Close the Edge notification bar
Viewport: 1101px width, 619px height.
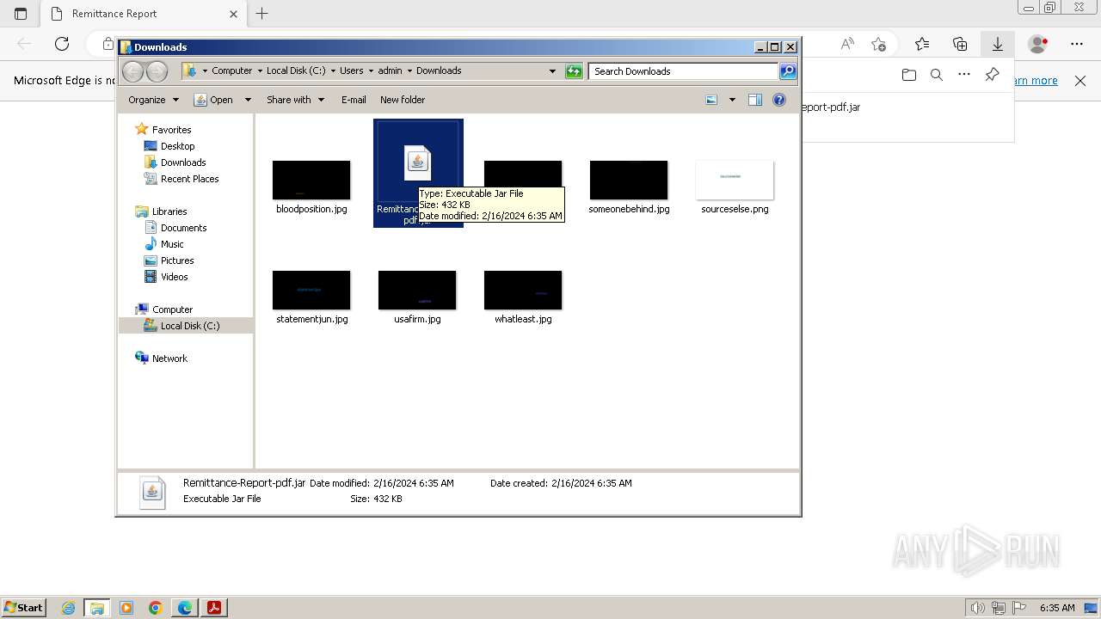(x=1080, y=81)
